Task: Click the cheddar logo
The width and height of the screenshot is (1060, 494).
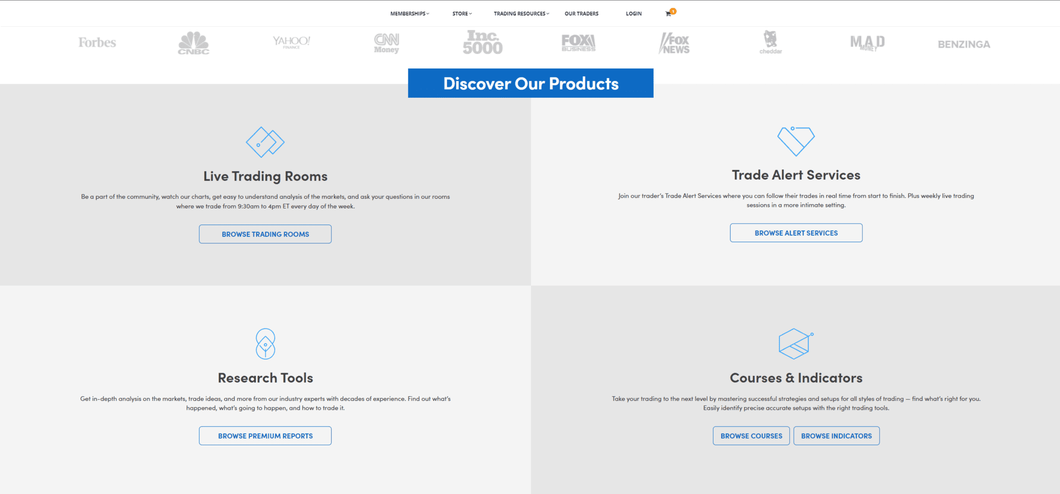Action: [770, 42]
